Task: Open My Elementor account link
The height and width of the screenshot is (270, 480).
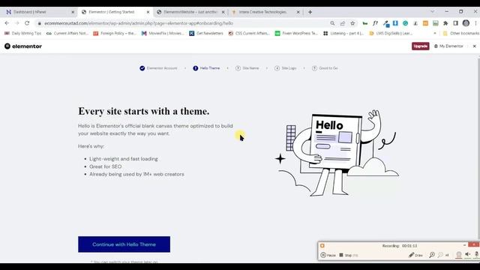Action: pos(448,46)
